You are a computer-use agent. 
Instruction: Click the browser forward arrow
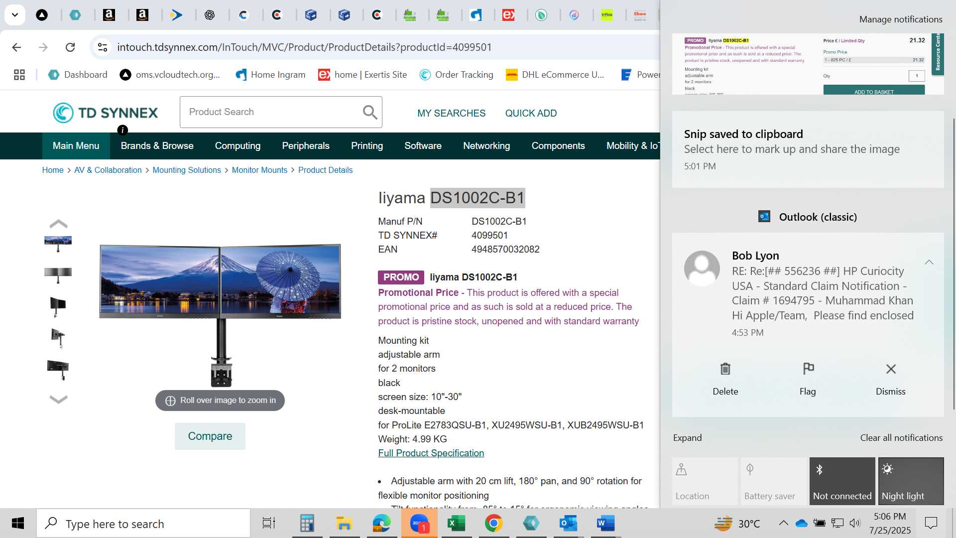click(43, 47)
